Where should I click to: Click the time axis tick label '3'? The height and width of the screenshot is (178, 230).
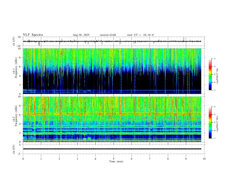pos(77,159)
